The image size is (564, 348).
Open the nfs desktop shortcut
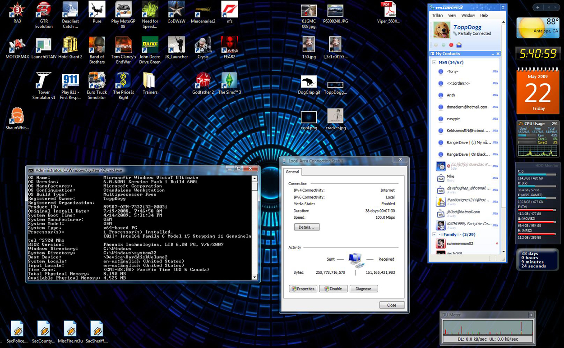pos(230,13)
